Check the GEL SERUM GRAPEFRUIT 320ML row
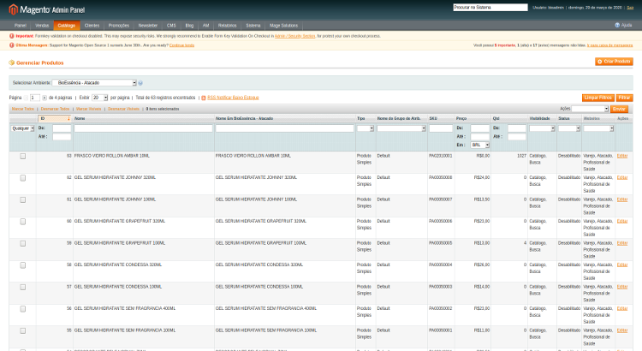The height and width of the screenshot is (351, 642). (23, 222)
